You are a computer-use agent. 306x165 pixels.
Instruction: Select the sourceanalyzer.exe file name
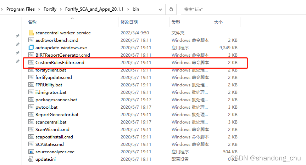click(x=55, y=152)
